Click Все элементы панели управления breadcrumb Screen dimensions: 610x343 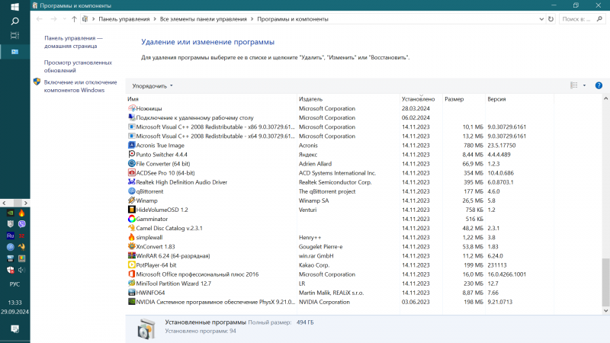pos(203,18)
